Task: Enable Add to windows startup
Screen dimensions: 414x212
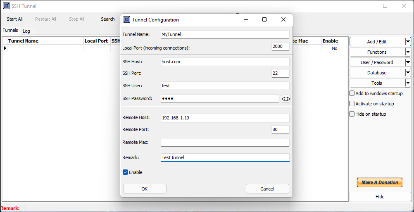Action: pos(352,93)
